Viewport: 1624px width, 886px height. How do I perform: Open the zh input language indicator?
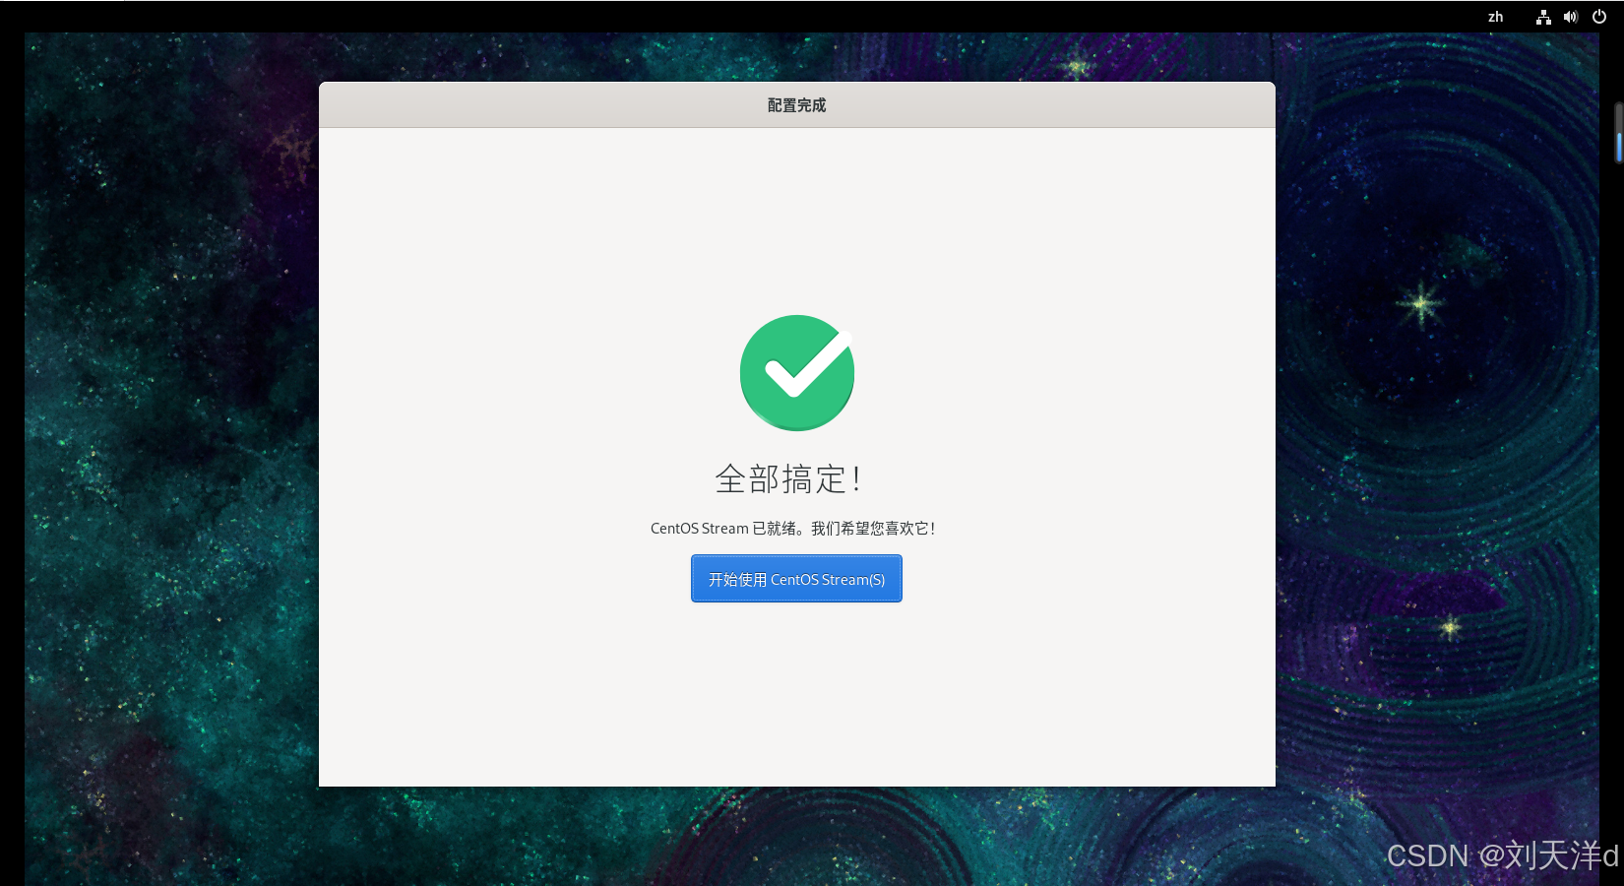click(x=1495, y=17)
